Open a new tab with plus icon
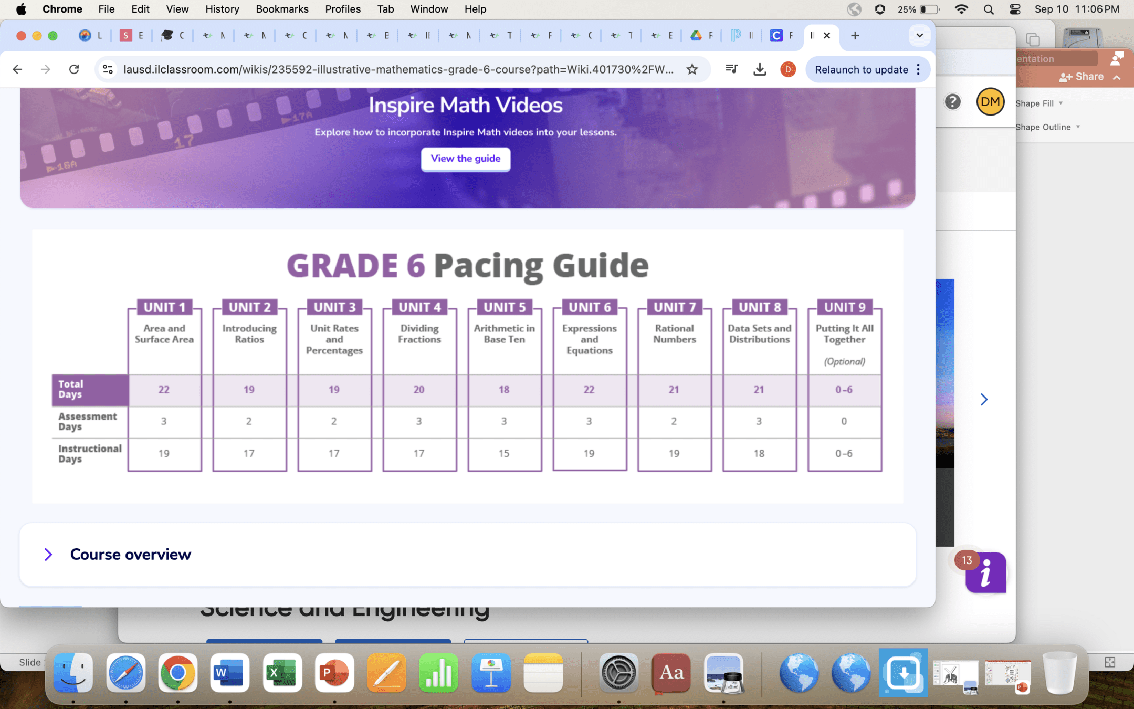Image resolution: width=1134 pixels, height=709 pixels. tap(855, 36)
